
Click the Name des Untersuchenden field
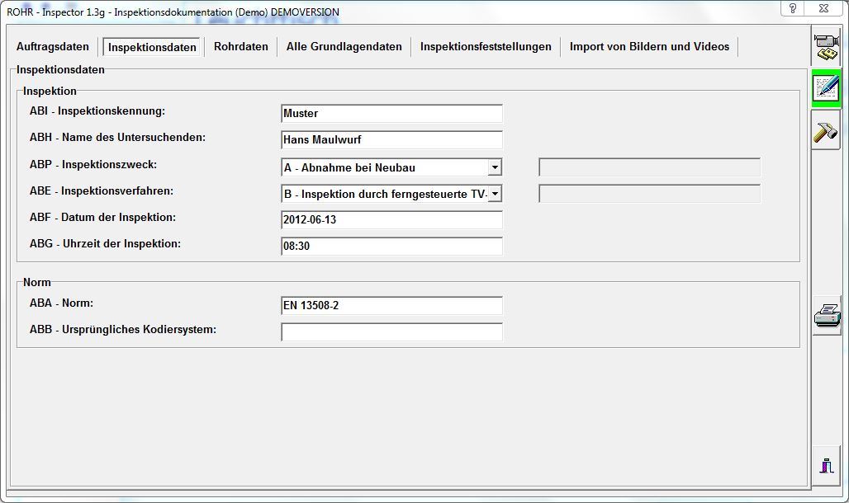[x=391, y=140]
